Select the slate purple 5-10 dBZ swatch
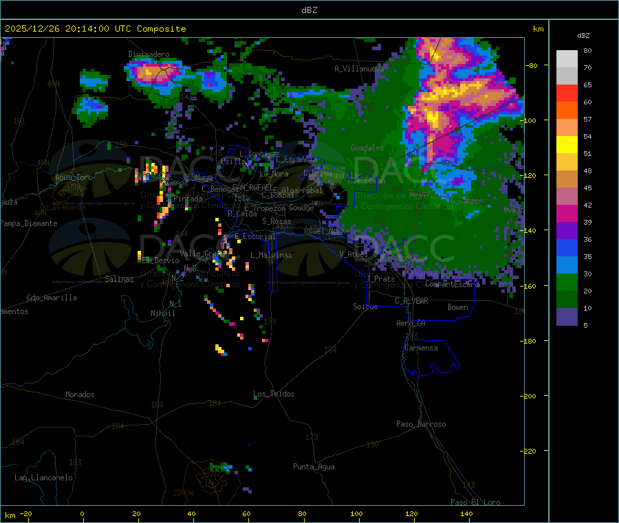Image resolution: width=619 pixels, height=523 pixels. click(x=567, y=317)
